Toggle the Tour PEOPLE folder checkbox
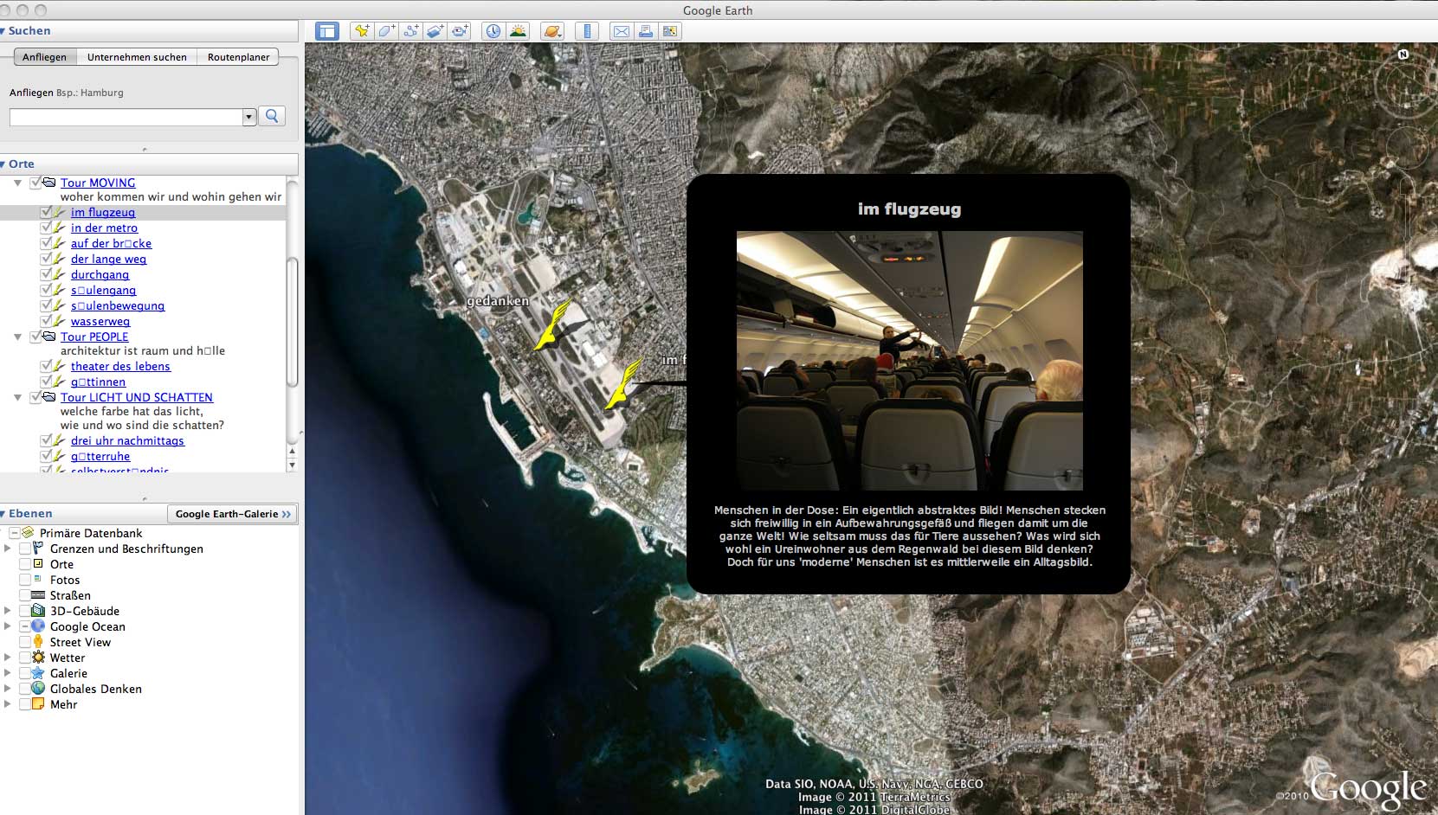The image size is (1438, 815). pos(35,337)
